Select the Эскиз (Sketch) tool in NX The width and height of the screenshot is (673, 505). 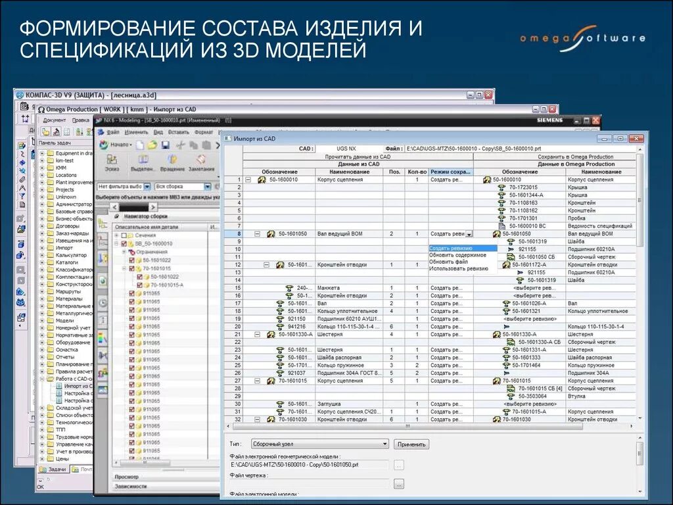pyautogui.click(x=111, y=160)
